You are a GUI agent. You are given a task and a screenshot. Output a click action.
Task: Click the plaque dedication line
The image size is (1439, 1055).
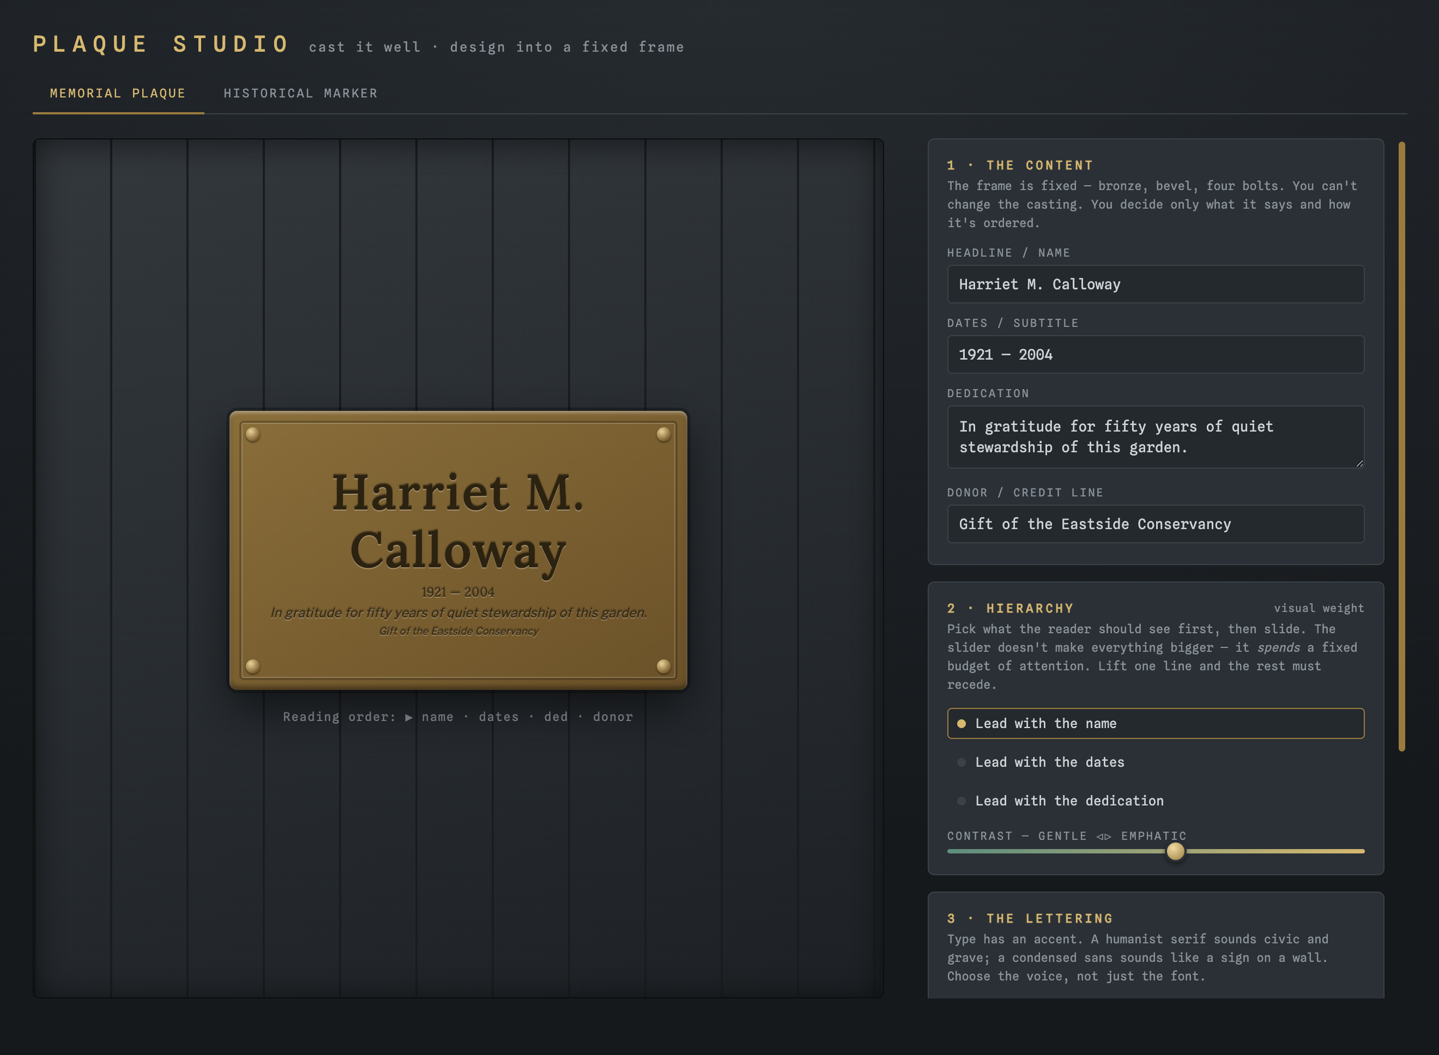pos(458,612)
